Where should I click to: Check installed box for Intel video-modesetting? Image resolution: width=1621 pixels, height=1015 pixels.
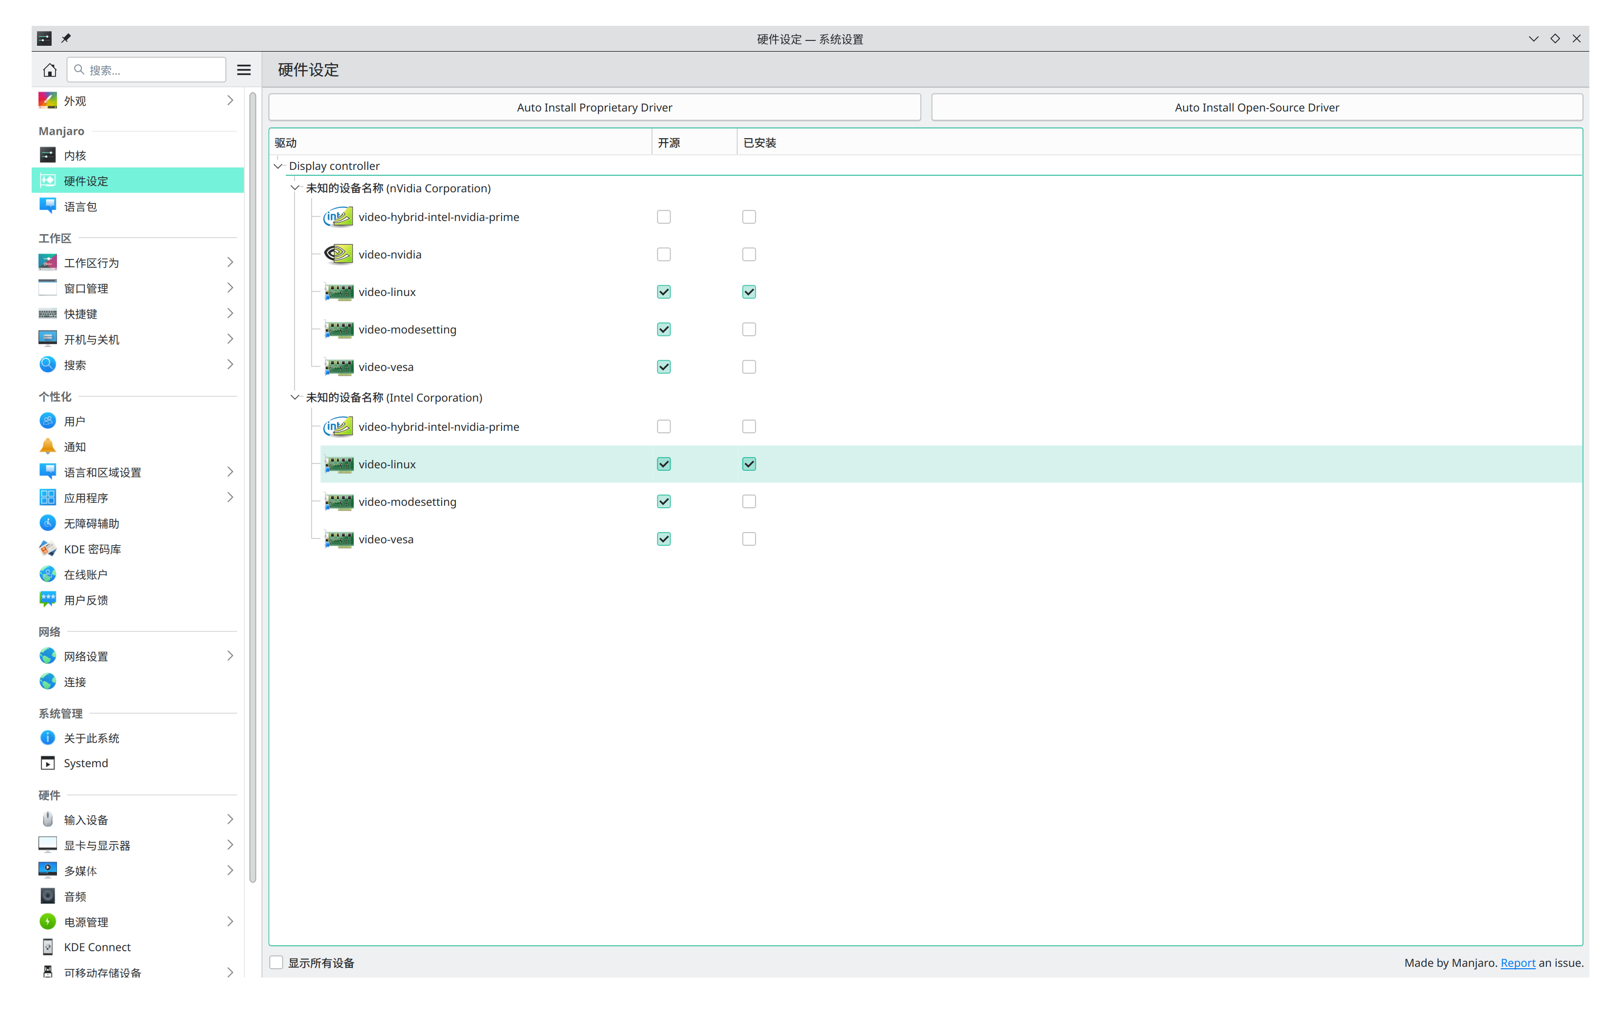pyautogui.click(x=749, y=501)
